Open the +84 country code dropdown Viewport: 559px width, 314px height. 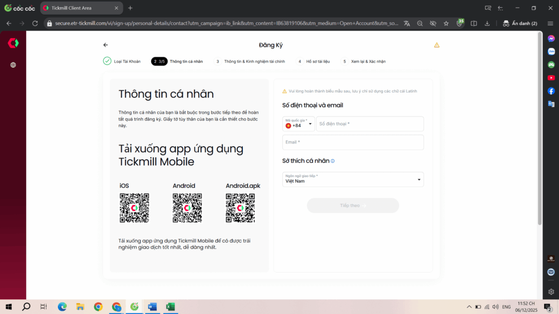tap(299, 124)
